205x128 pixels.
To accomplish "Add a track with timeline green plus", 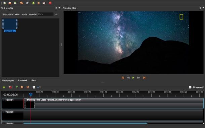I will pos(4,87).
